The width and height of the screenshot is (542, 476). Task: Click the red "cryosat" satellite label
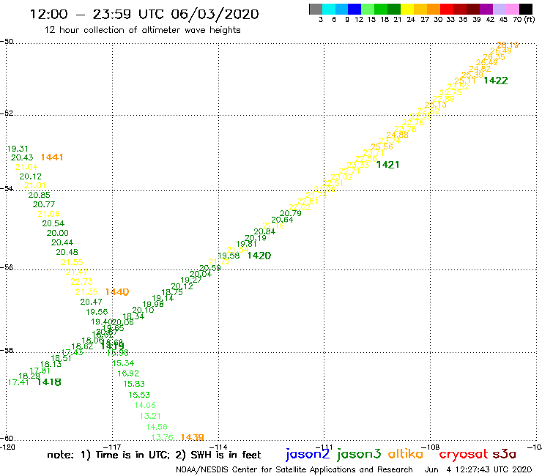click(x=464, y=454)
